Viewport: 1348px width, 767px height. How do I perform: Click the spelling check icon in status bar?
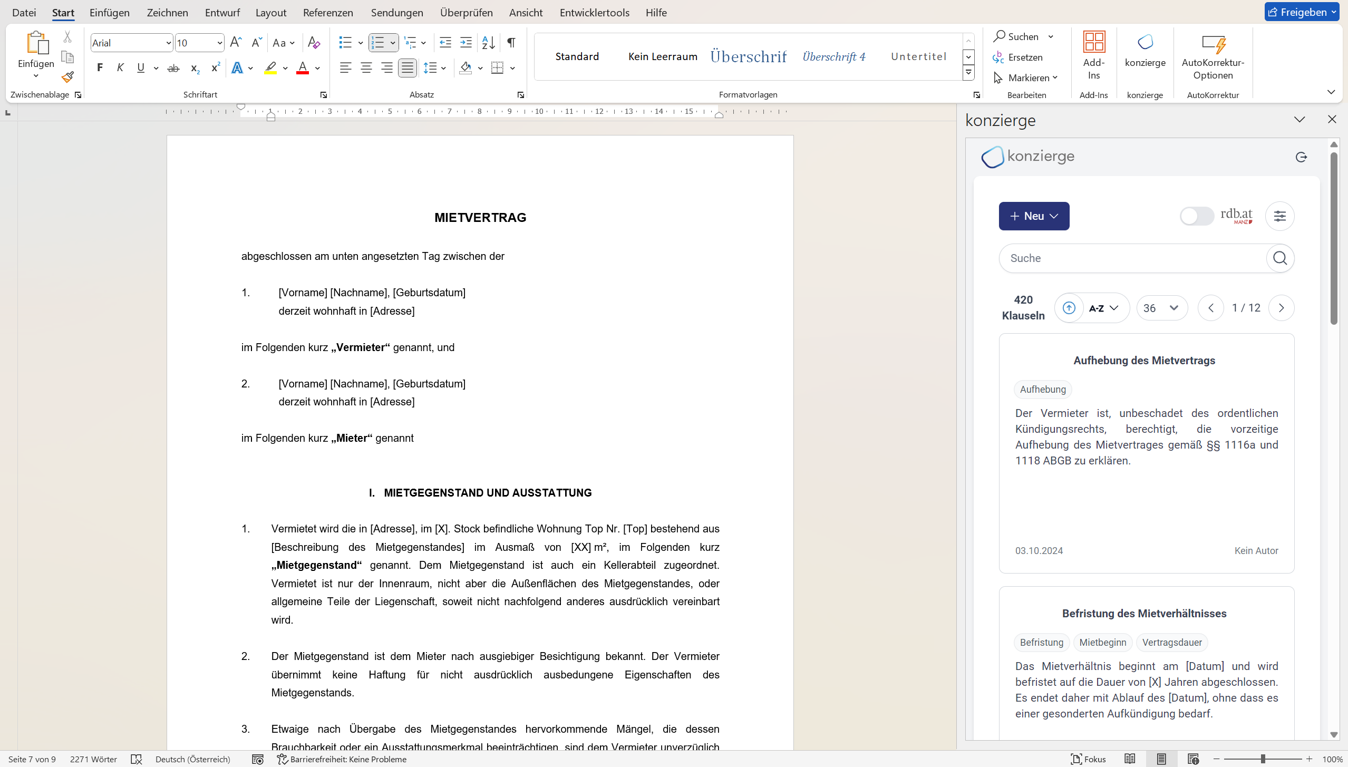click(x=137, y=759)
